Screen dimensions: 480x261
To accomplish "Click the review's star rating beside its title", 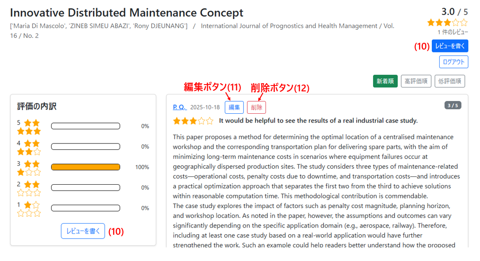I will point(193,121).
